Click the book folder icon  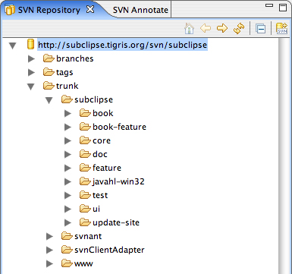pyautogui.click(x=85, y=113)
